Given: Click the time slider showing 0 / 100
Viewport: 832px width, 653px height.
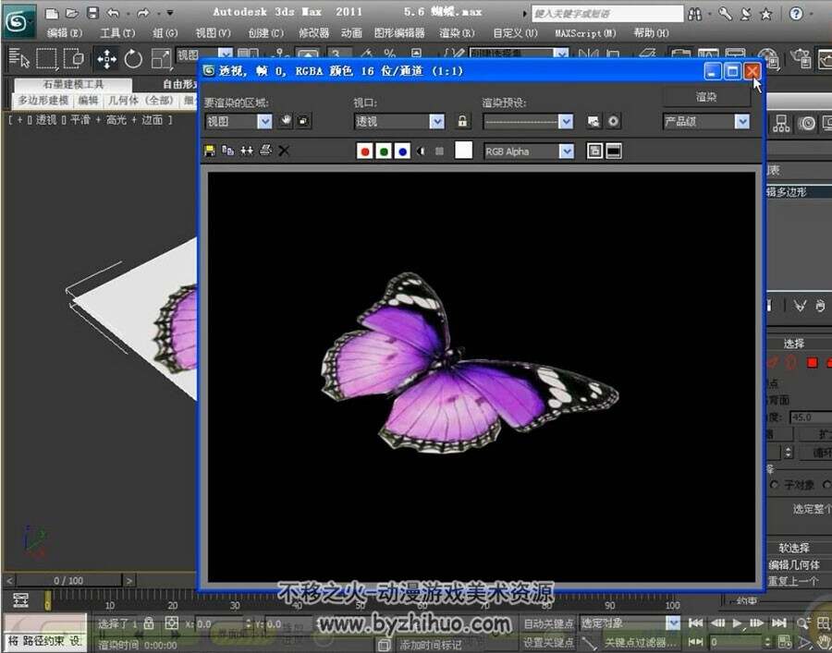Looking at the screenshot, I should (67, 580).
